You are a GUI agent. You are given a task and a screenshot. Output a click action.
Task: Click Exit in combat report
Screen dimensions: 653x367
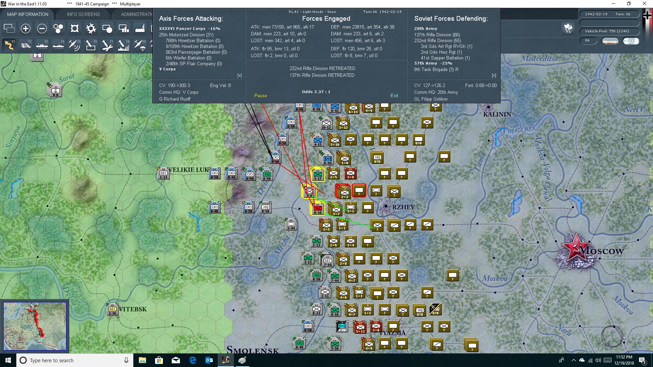coord(394,96)
